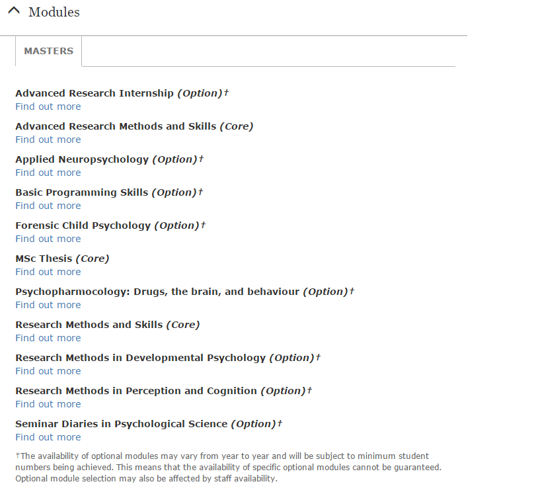Follow Find out more under Basic Programming Skills
This screenshot has height=496, width=540.
[48, 206]
